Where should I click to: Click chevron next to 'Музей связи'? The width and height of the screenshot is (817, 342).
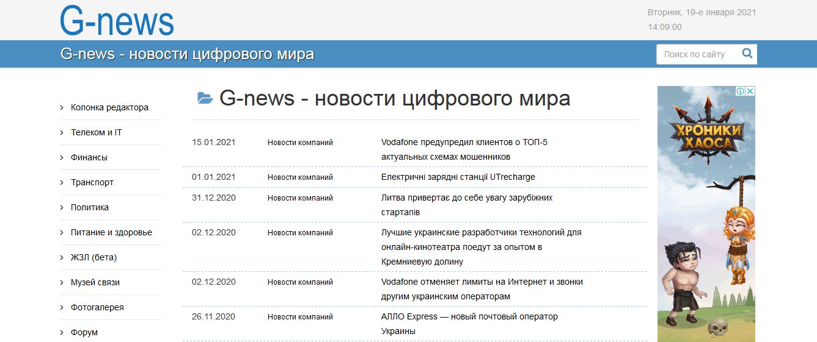point(62,282)
